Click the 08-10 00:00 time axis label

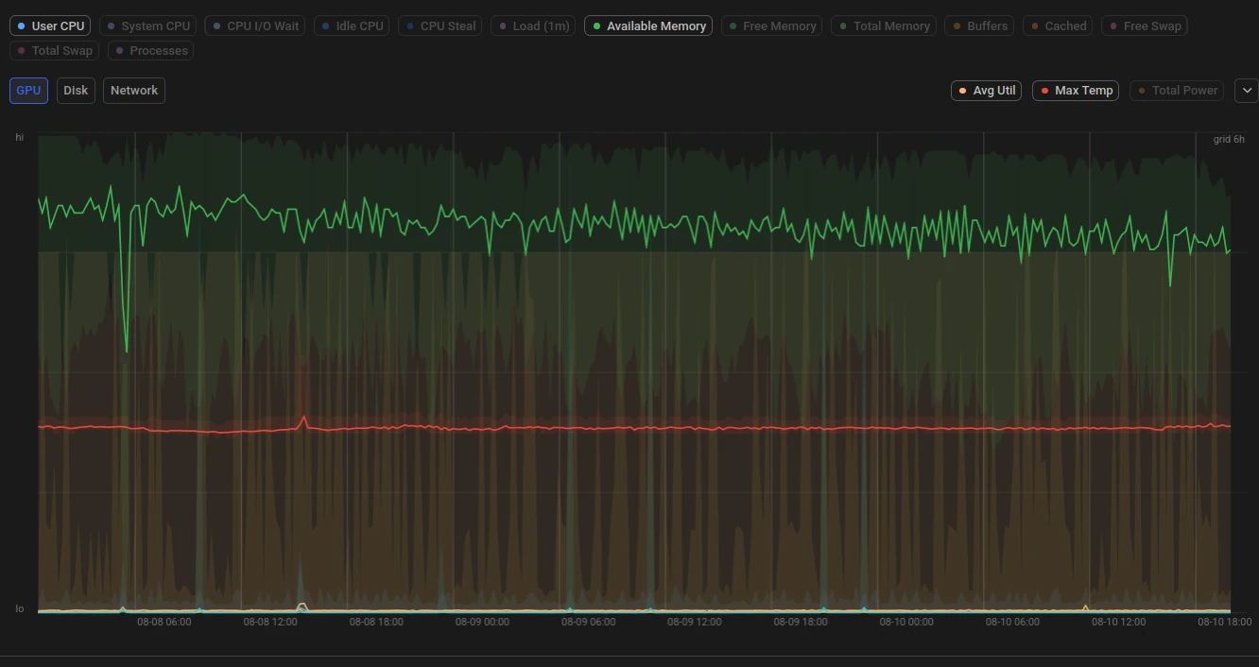click(906, 622)
